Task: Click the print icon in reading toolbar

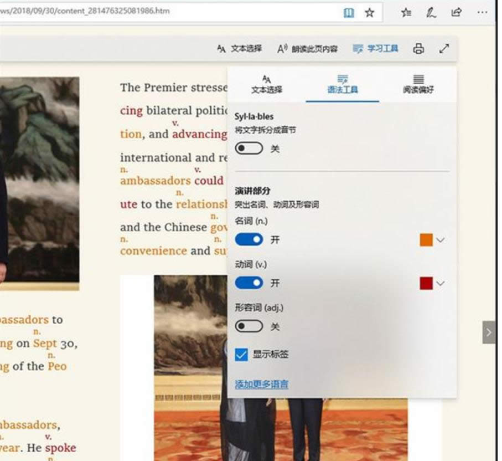Action: pyautogui.click(x=418, y=49)
